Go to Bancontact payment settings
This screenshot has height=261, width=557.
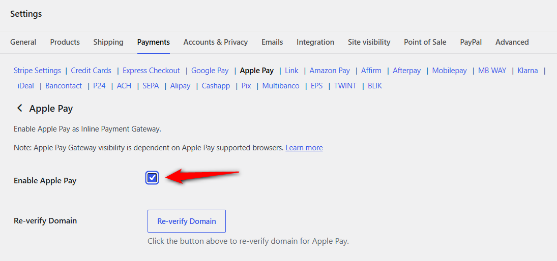[64, 86]
